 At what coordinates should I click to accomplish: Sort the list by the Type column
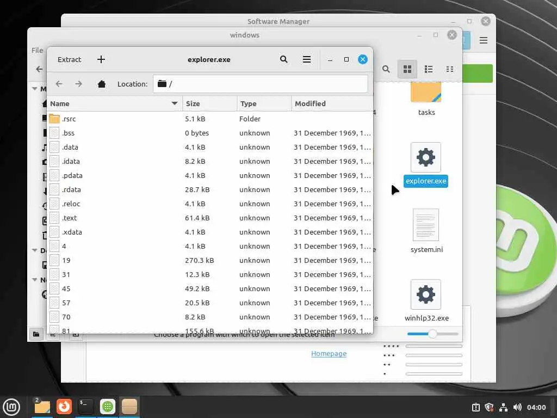click(264, 103)
